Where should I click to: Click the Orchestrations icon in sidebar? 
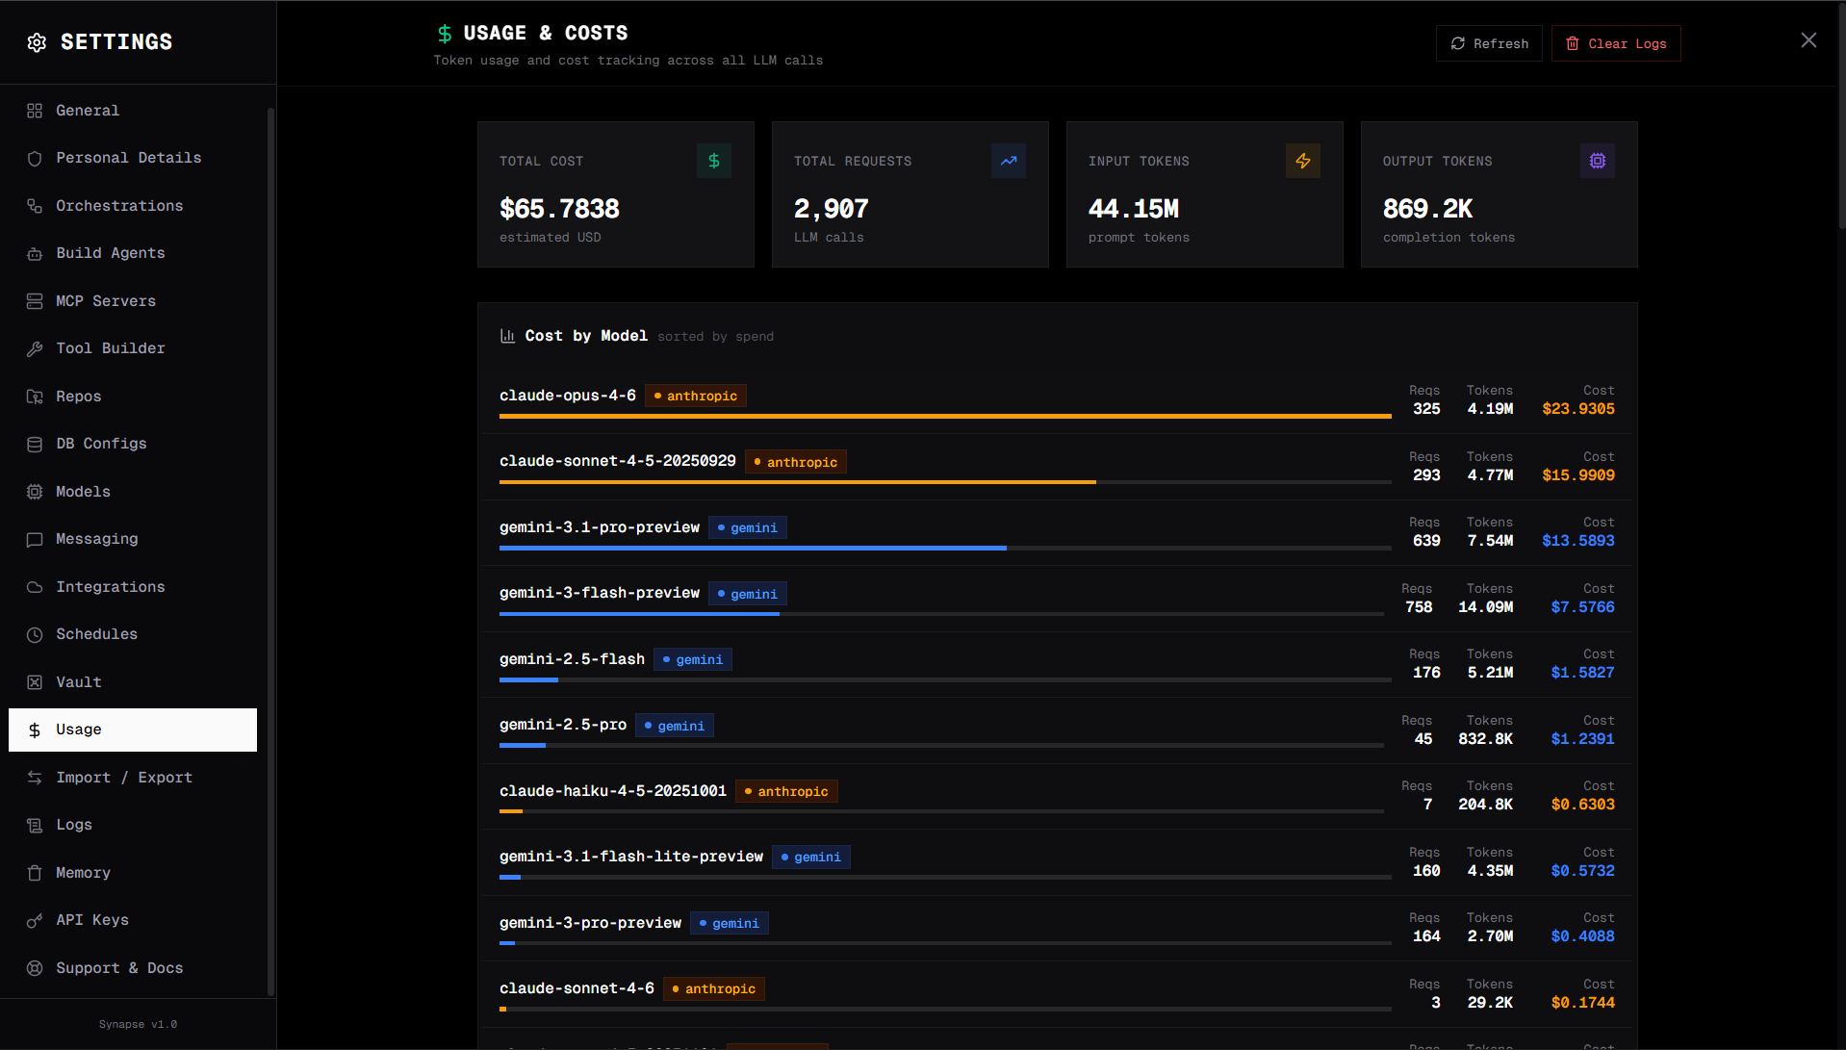[x=35, y=206]
